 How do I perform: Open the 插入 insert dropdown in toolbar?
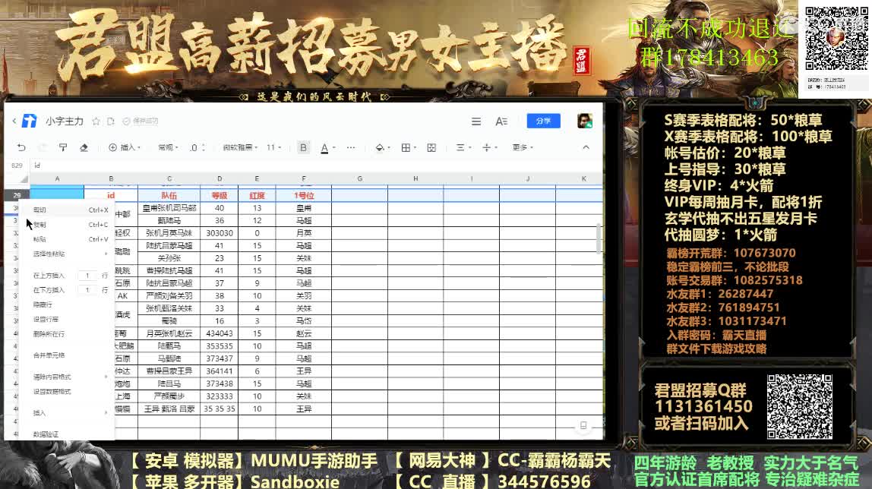125,147
